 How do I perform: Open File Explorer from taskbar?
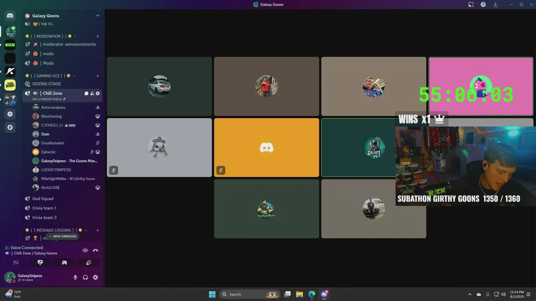pyautogui.click(x=299, y=294)
